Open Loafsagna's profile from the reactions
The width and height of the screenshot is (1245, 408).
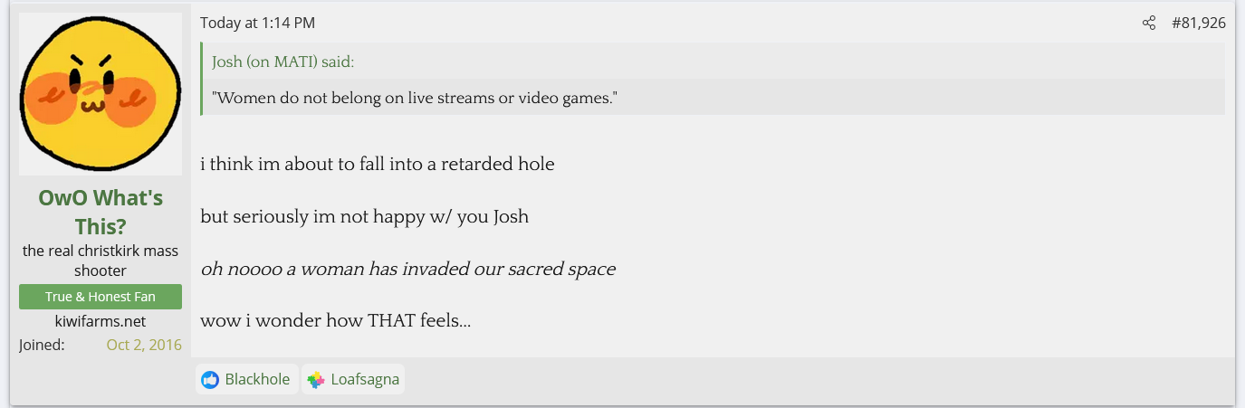pos(365,380)
